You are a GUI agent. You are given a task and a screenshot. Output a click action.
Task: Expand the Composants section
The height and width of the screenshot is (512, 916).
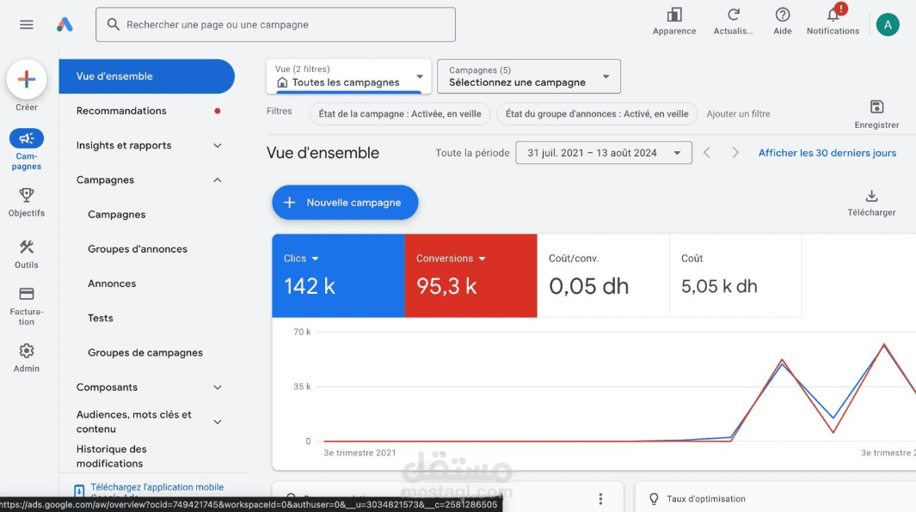click(x=218, y=387)
